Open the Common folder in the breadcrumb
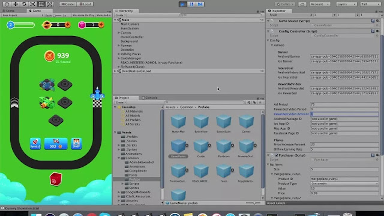Image resolution: width=384 pixels, height=216 pixels. tap(187, 107)
